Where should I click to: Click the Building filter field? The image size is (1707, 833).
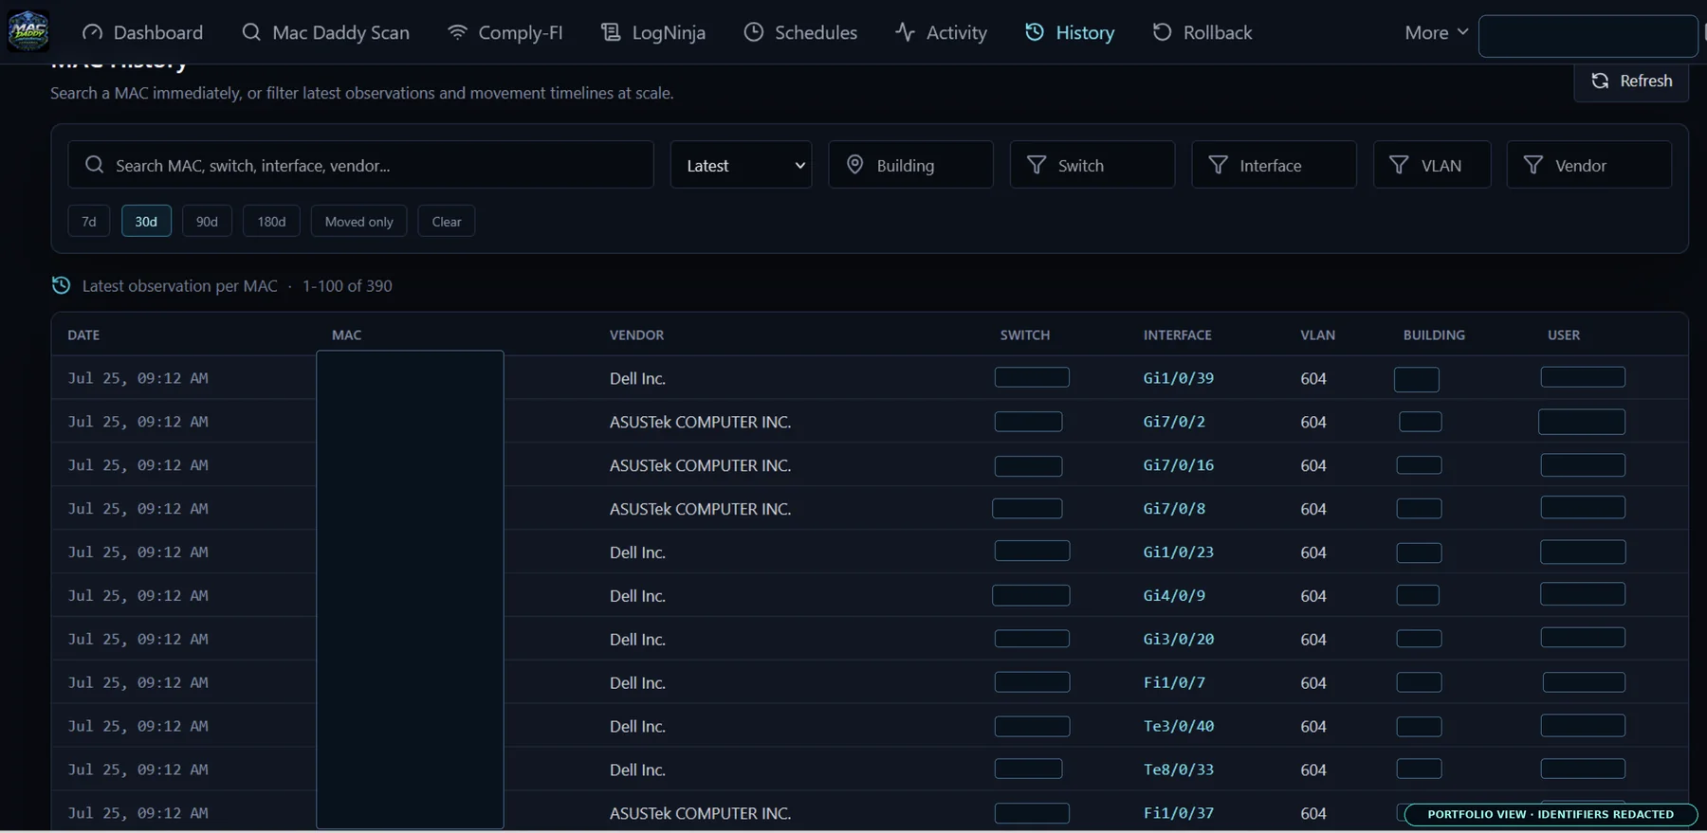[910, 165]
